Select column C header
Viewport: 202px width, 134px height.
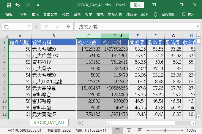point(89,36)
